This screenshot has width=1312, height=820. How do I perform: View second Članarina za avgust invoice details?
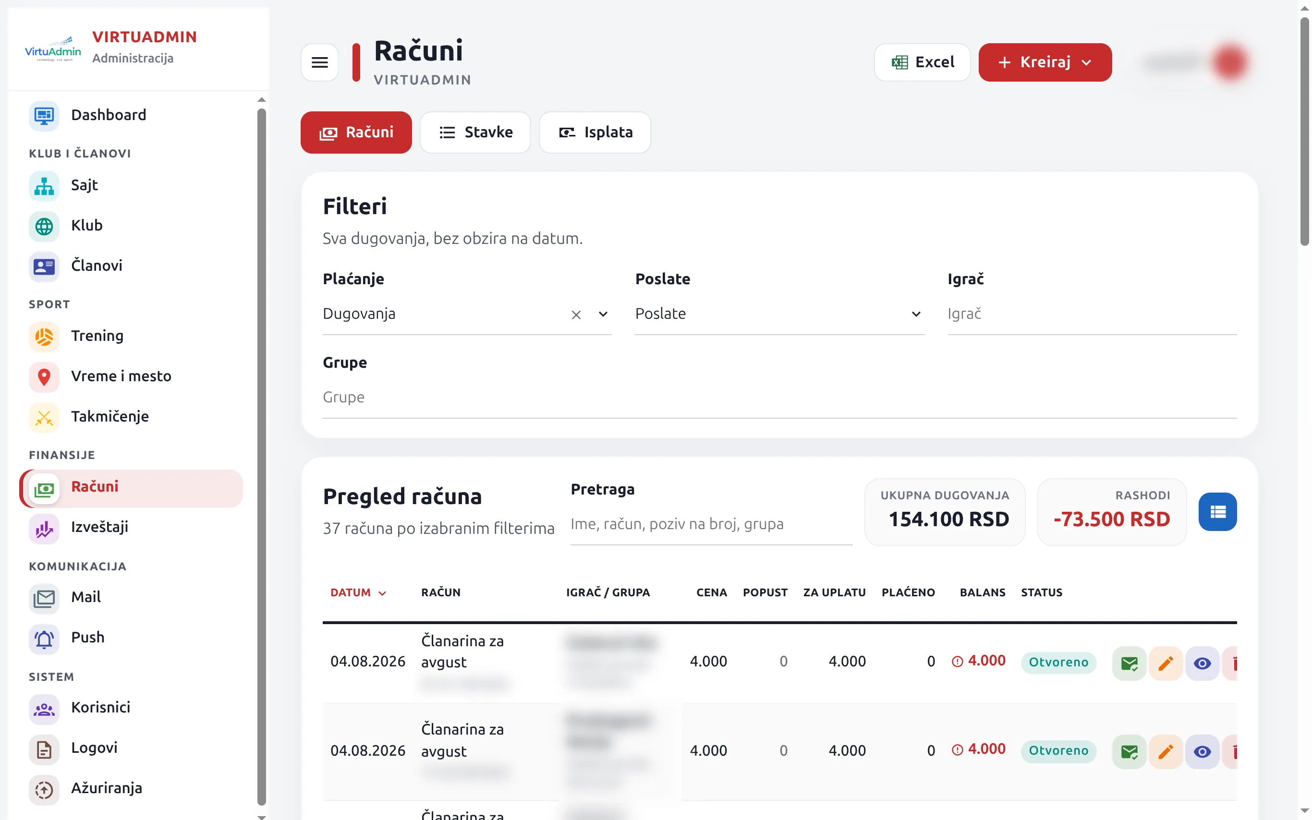pyautogui.click(x=1202, y=752)
